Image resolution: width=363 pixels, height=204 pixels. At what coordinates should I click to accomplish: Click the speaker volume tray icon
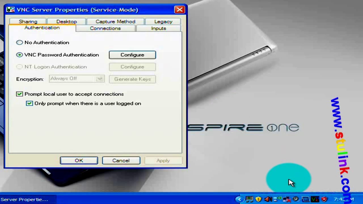tap(268, 199)
